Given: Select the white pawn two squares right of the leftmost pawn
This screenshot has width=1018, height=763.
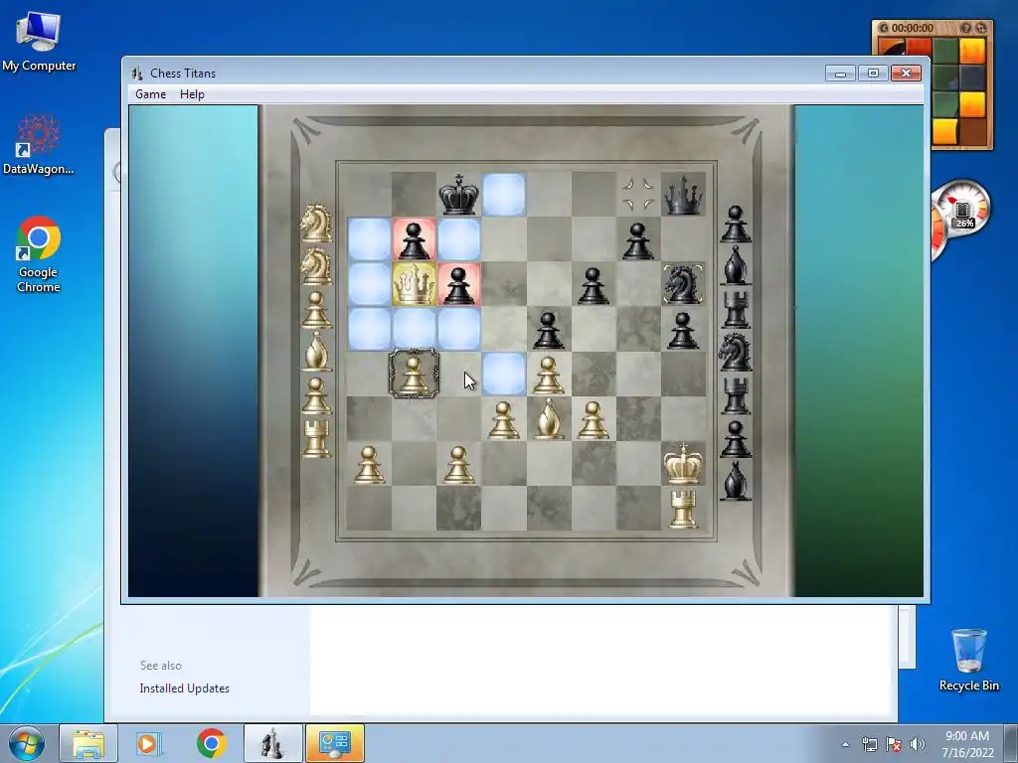Looking at the screenshot, I should 458,464.
